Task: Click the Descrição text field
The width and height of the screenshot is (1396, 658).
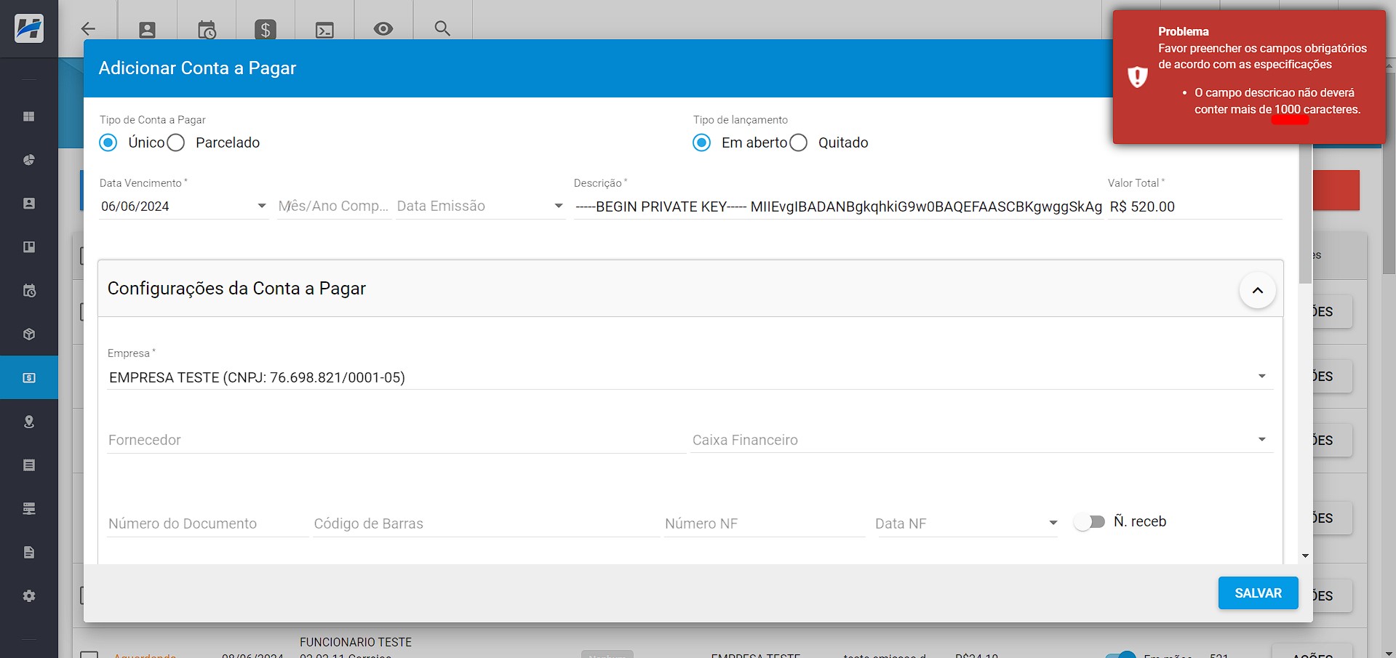Action: pyautogui.click(x=838, y=206)
